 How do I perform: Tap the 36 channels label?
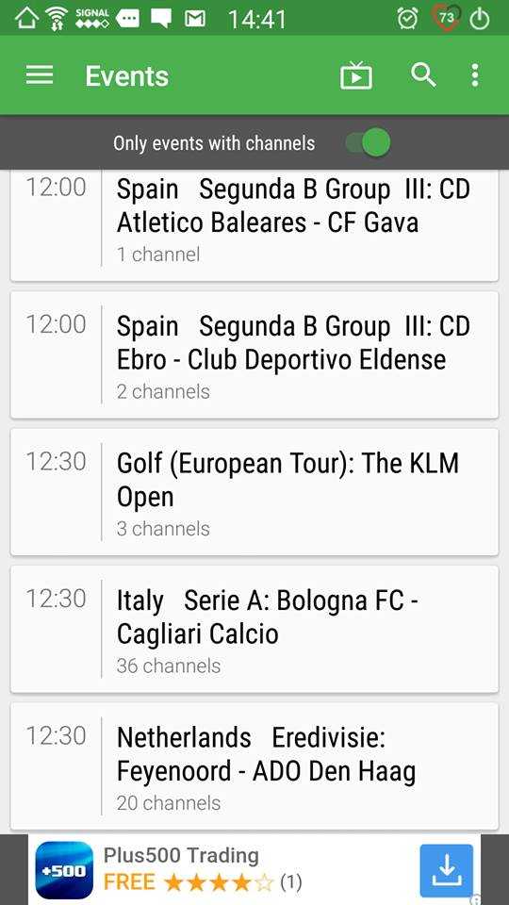169,666
